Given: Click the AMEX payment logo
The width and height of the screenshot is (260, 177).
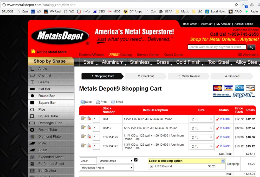Looking at the screenshot, I should tap(239, 88).
